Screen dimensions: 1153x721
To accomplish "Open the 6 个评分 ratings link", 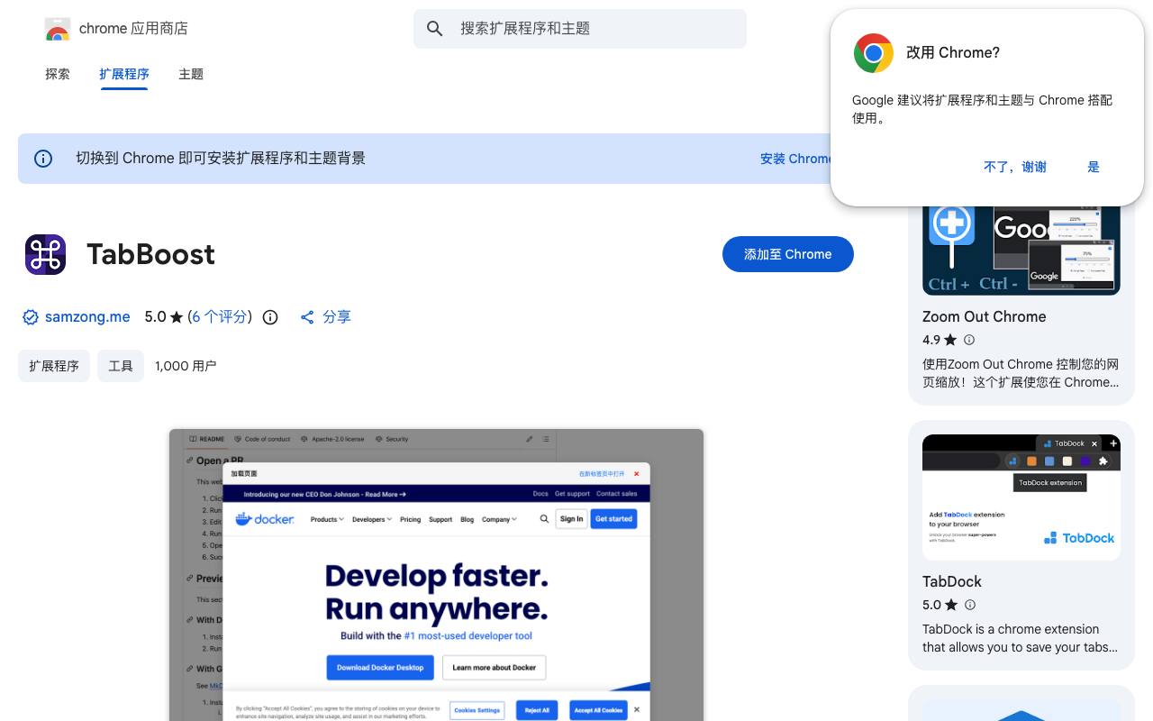I will click(220, 317).
